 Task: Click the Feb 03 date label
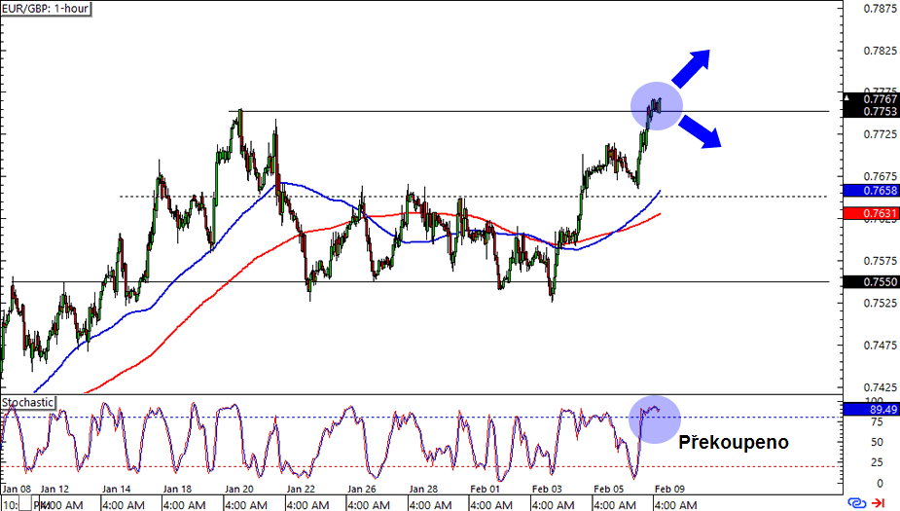(x=547, y=490)
